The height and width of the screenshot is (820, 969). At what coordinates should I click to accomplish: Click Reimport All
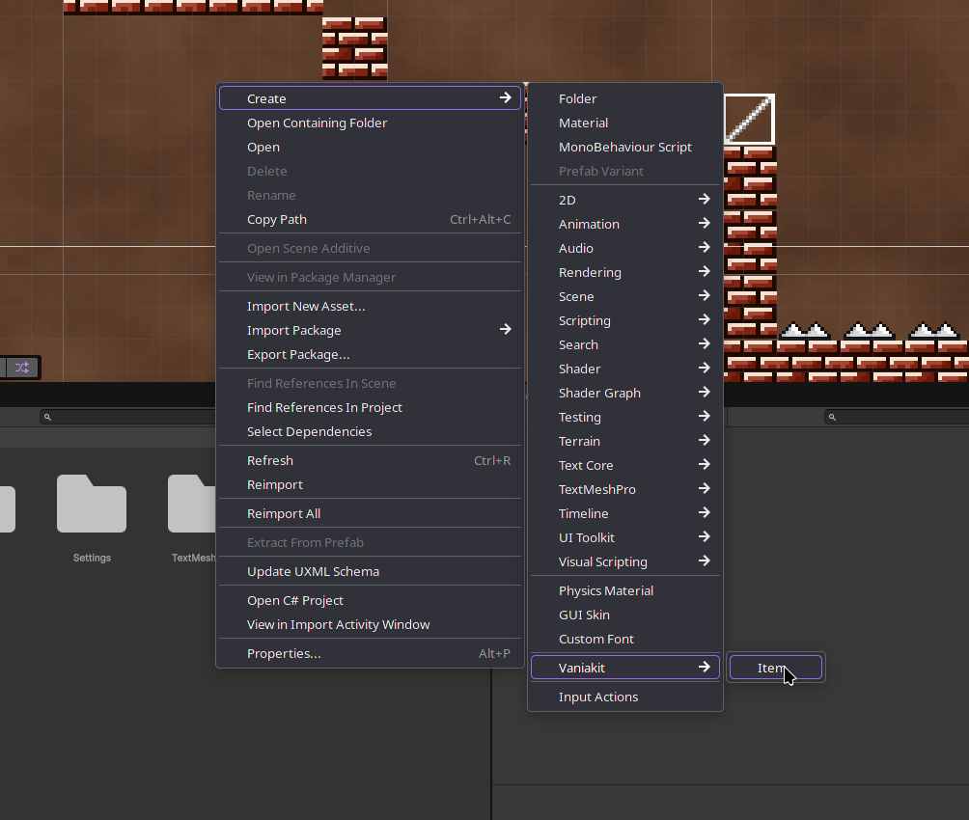pos(371,514)
